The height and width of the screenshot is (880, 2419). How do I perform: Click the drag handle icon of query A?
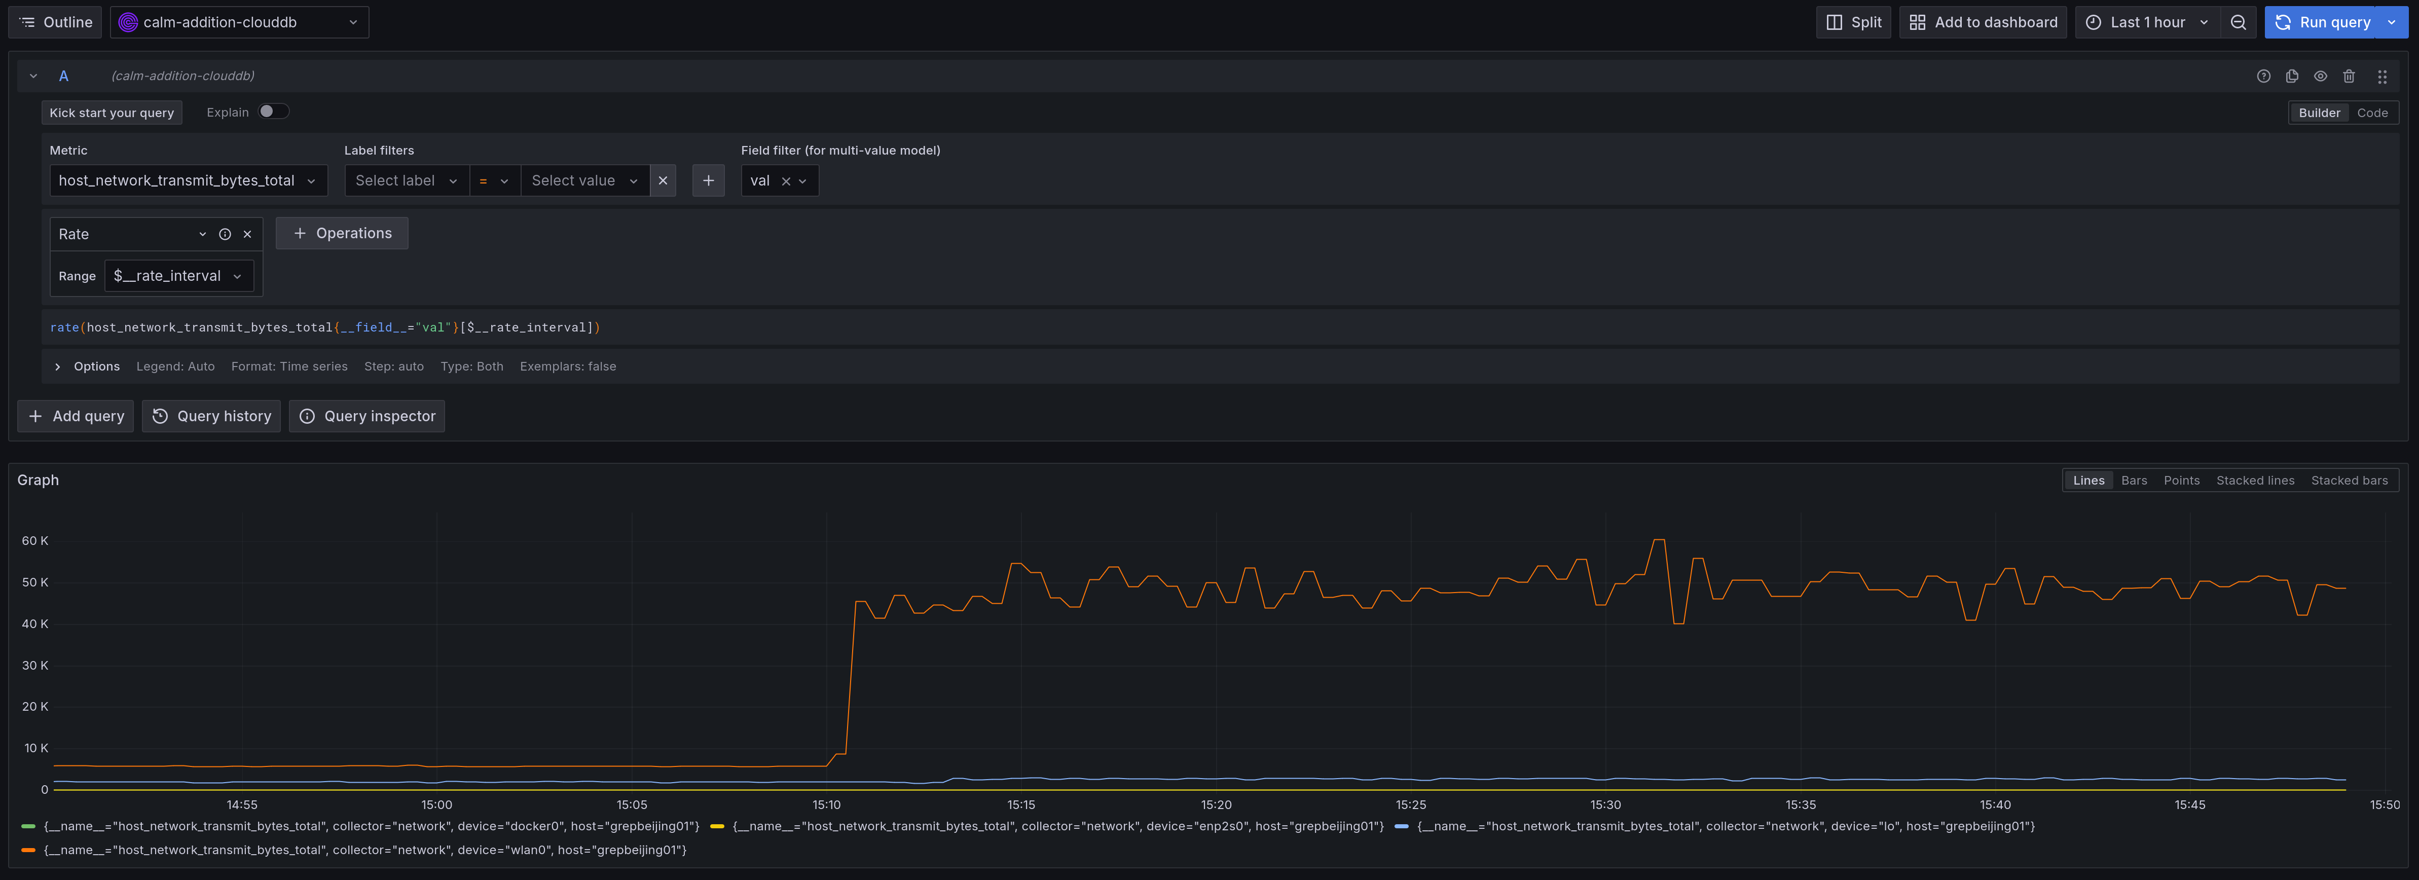click(2383, 76)
